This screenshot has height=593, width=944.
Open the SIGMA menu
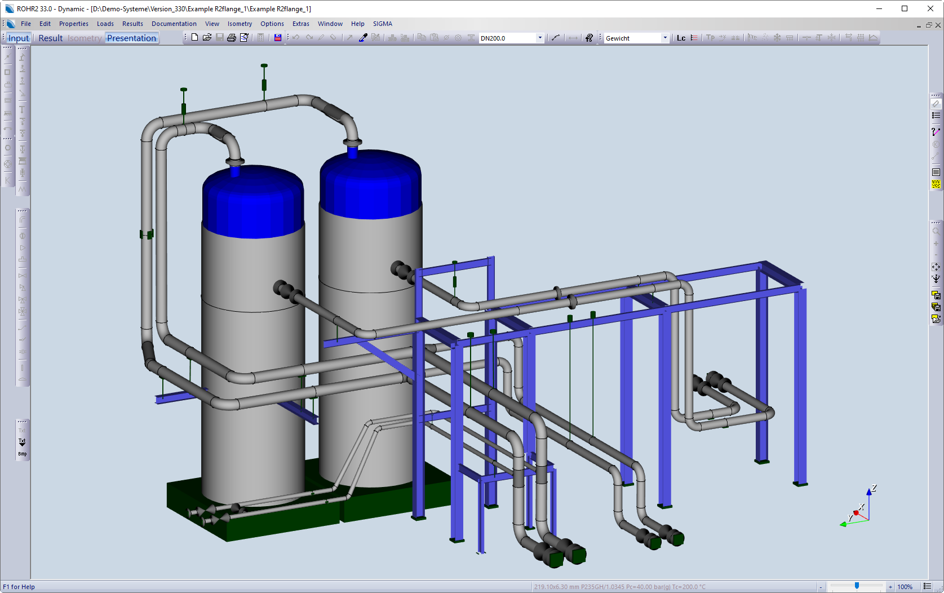point(382,24)
